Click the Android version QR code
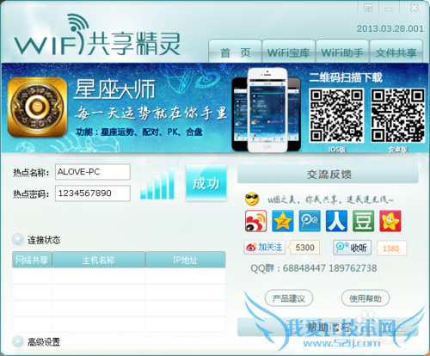 pyautogui.click(x=398, y=115)
